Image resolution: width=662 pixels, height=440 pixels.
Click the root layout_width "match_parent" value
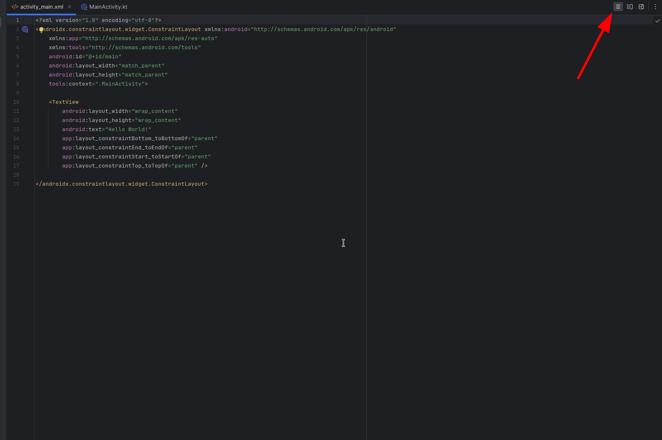(x=142, y=66)
